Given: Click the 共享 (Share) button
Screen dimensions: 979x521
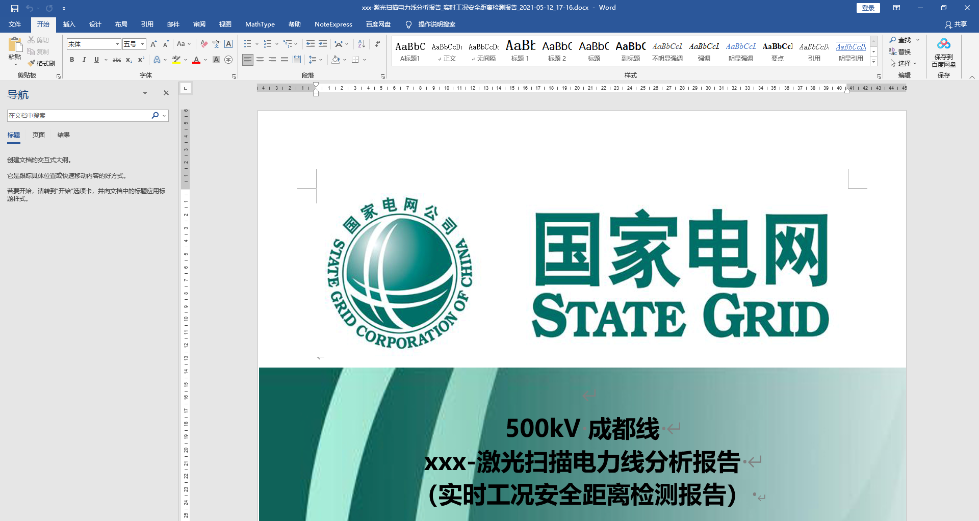Looking at the screenshot, I should click(956, 24).
